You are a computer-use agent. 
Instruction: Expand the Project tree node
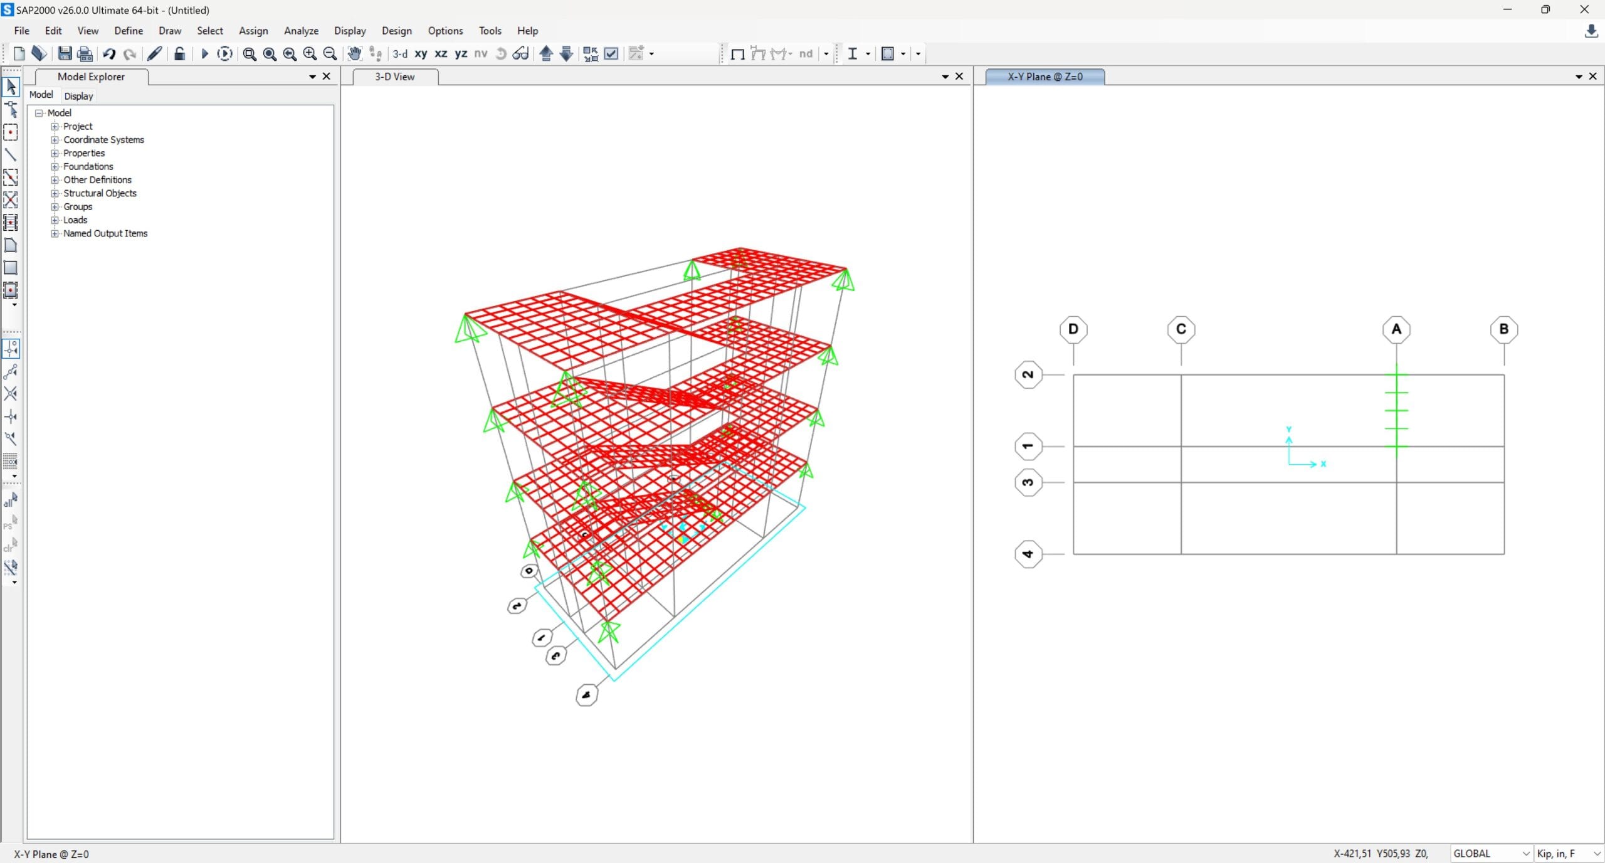[x=55, y=126]
